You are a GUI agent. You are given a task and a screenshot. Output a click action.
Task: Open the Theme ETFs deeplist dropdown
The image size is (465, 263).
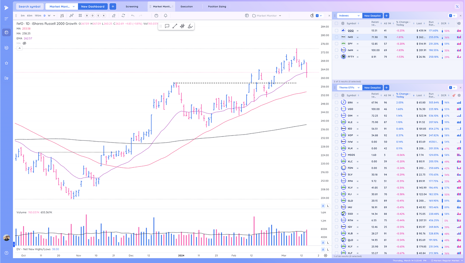coord(349,87)
